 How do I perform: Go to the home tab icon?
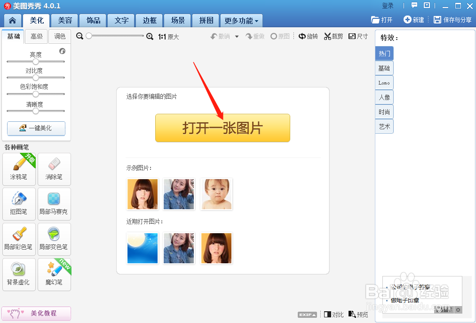tap(12, 20)
